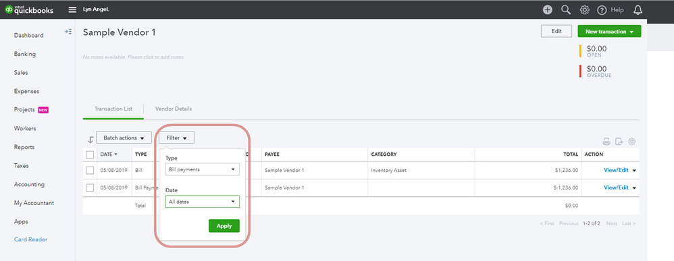674x261 pixels.
Task: Toggle the select-all checkbox in table header
Action: click(x=90, y=154)
